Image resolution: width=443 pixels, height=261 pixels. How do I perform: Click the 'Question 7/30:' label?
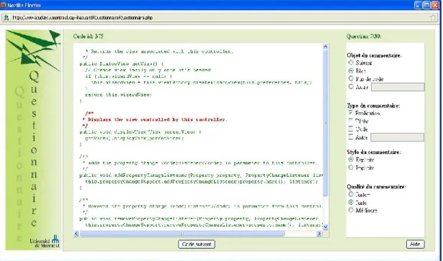[364, 36]
